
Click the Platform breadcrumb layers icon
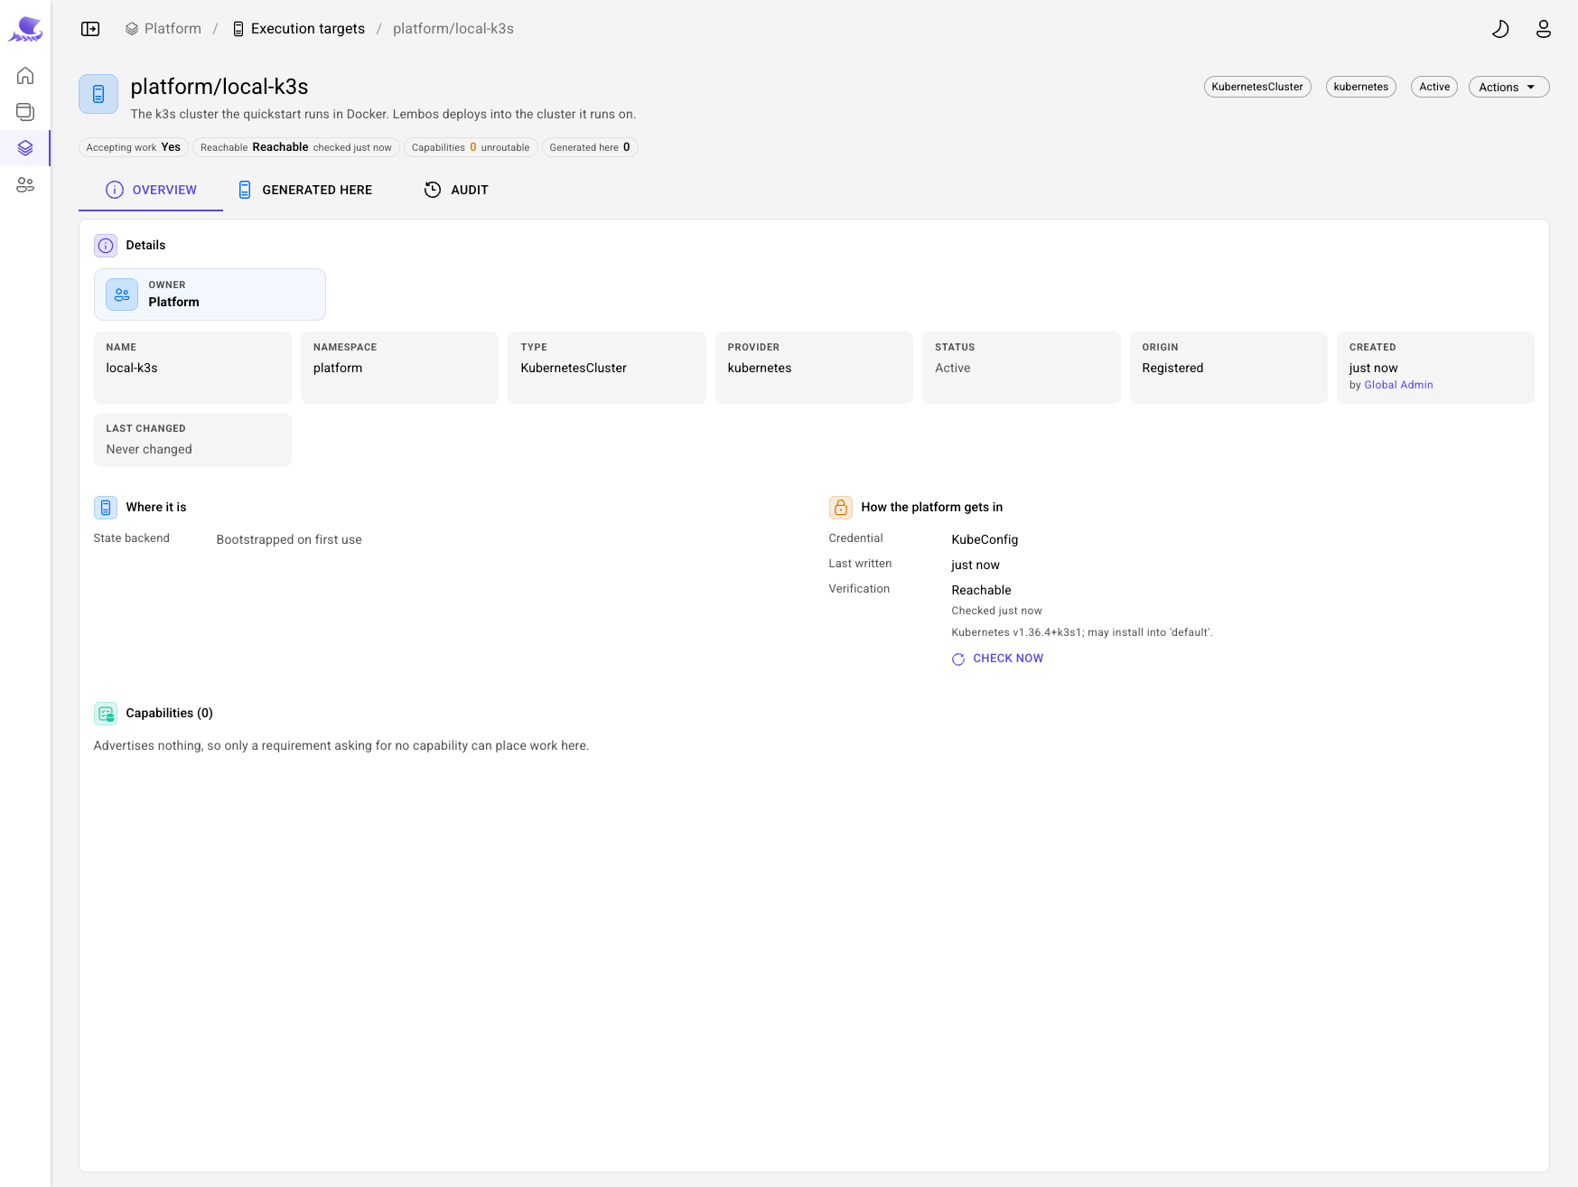click(x=132, y=29)
